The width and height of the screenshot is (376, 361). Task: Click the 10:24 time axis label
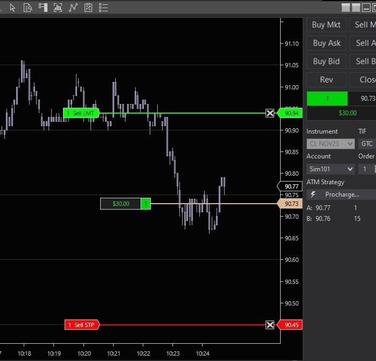click(x=203, y=353)
